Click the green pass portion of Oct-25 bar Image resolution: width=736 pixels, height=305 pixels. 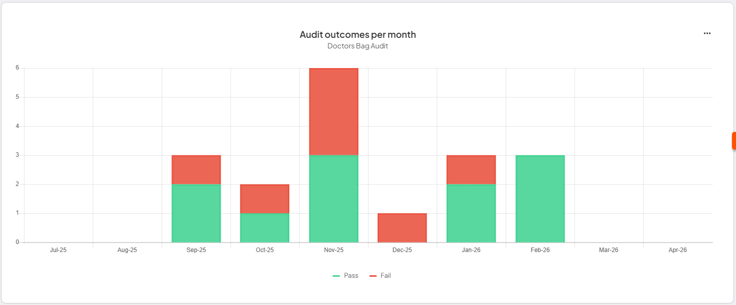pos(264,227)
